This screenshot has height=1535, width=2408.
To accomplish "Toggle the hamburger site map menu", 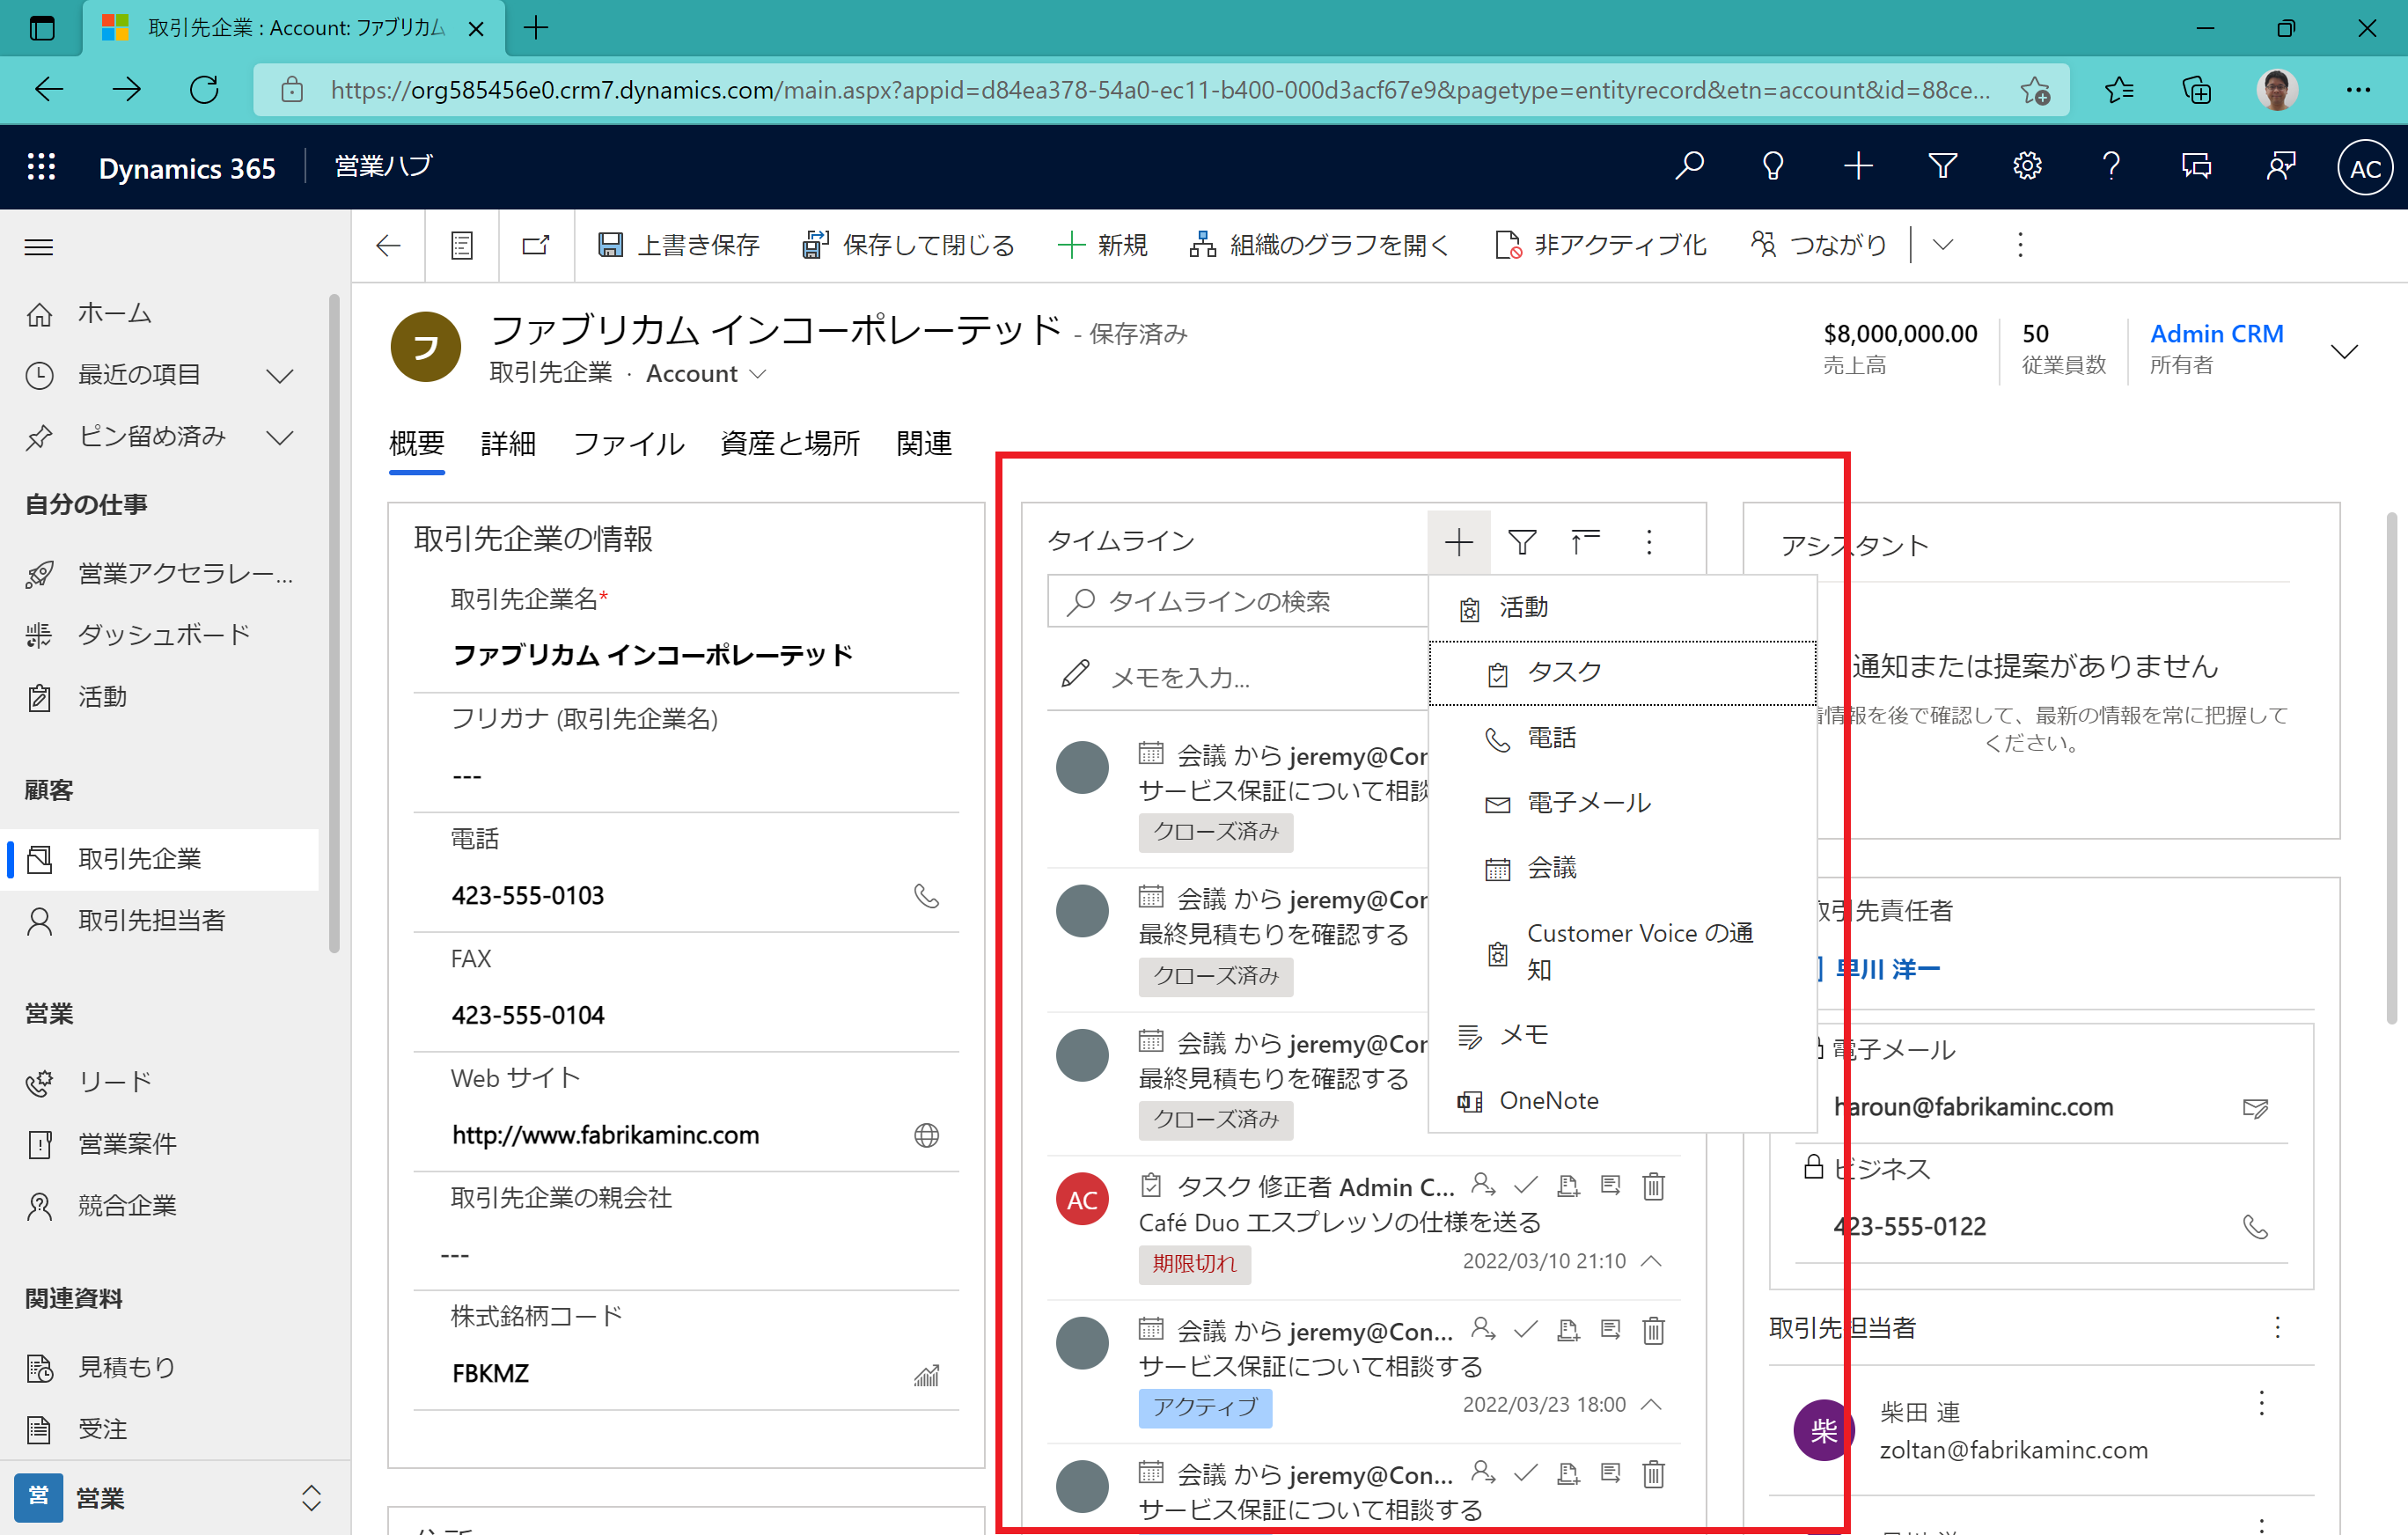I will click(x=39, y=247).
